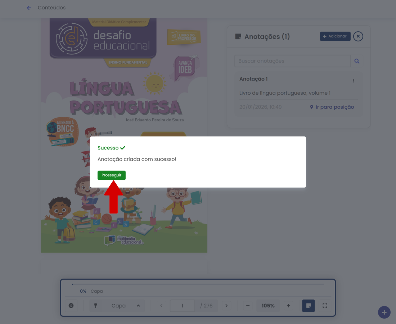Click Prosseguir in the success dialog
Viewport: 396px width, 324px height.
click(x=111, y=175)
